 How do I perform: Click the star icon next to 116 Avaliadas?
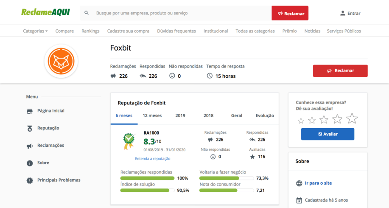tap(252, 157)
